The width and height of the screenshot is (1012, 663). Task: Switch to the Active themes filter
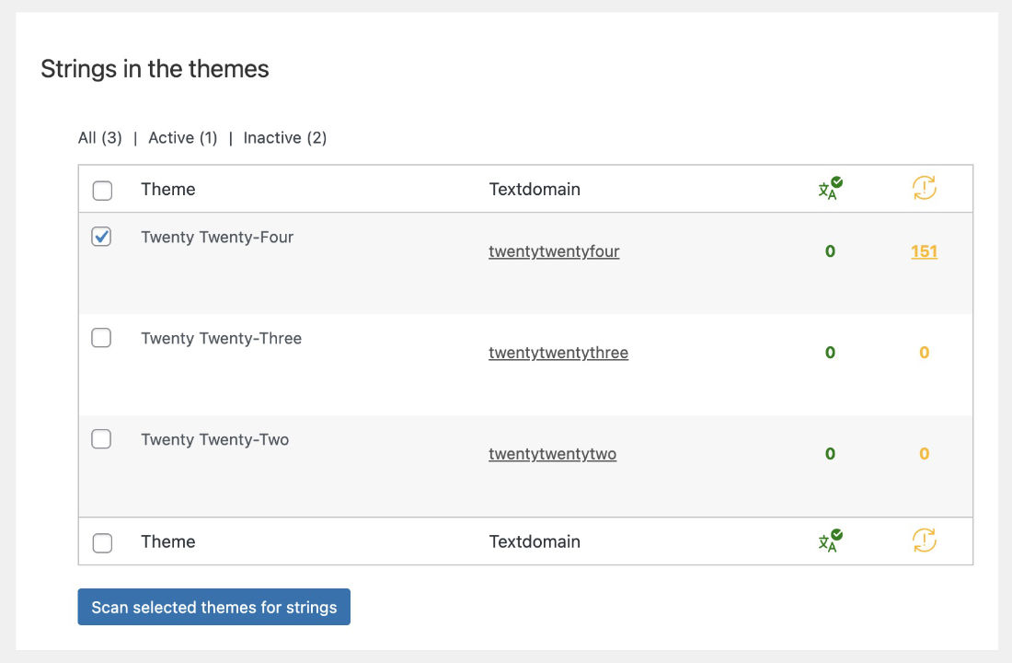click(183, 137)
